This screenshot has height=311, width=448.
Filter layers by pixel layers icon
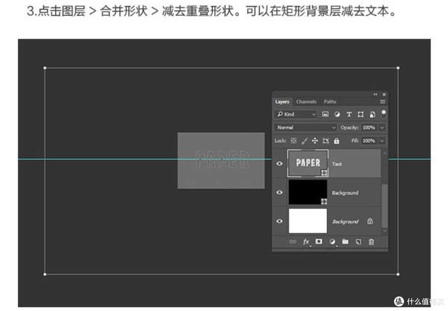tap(325, 114)
